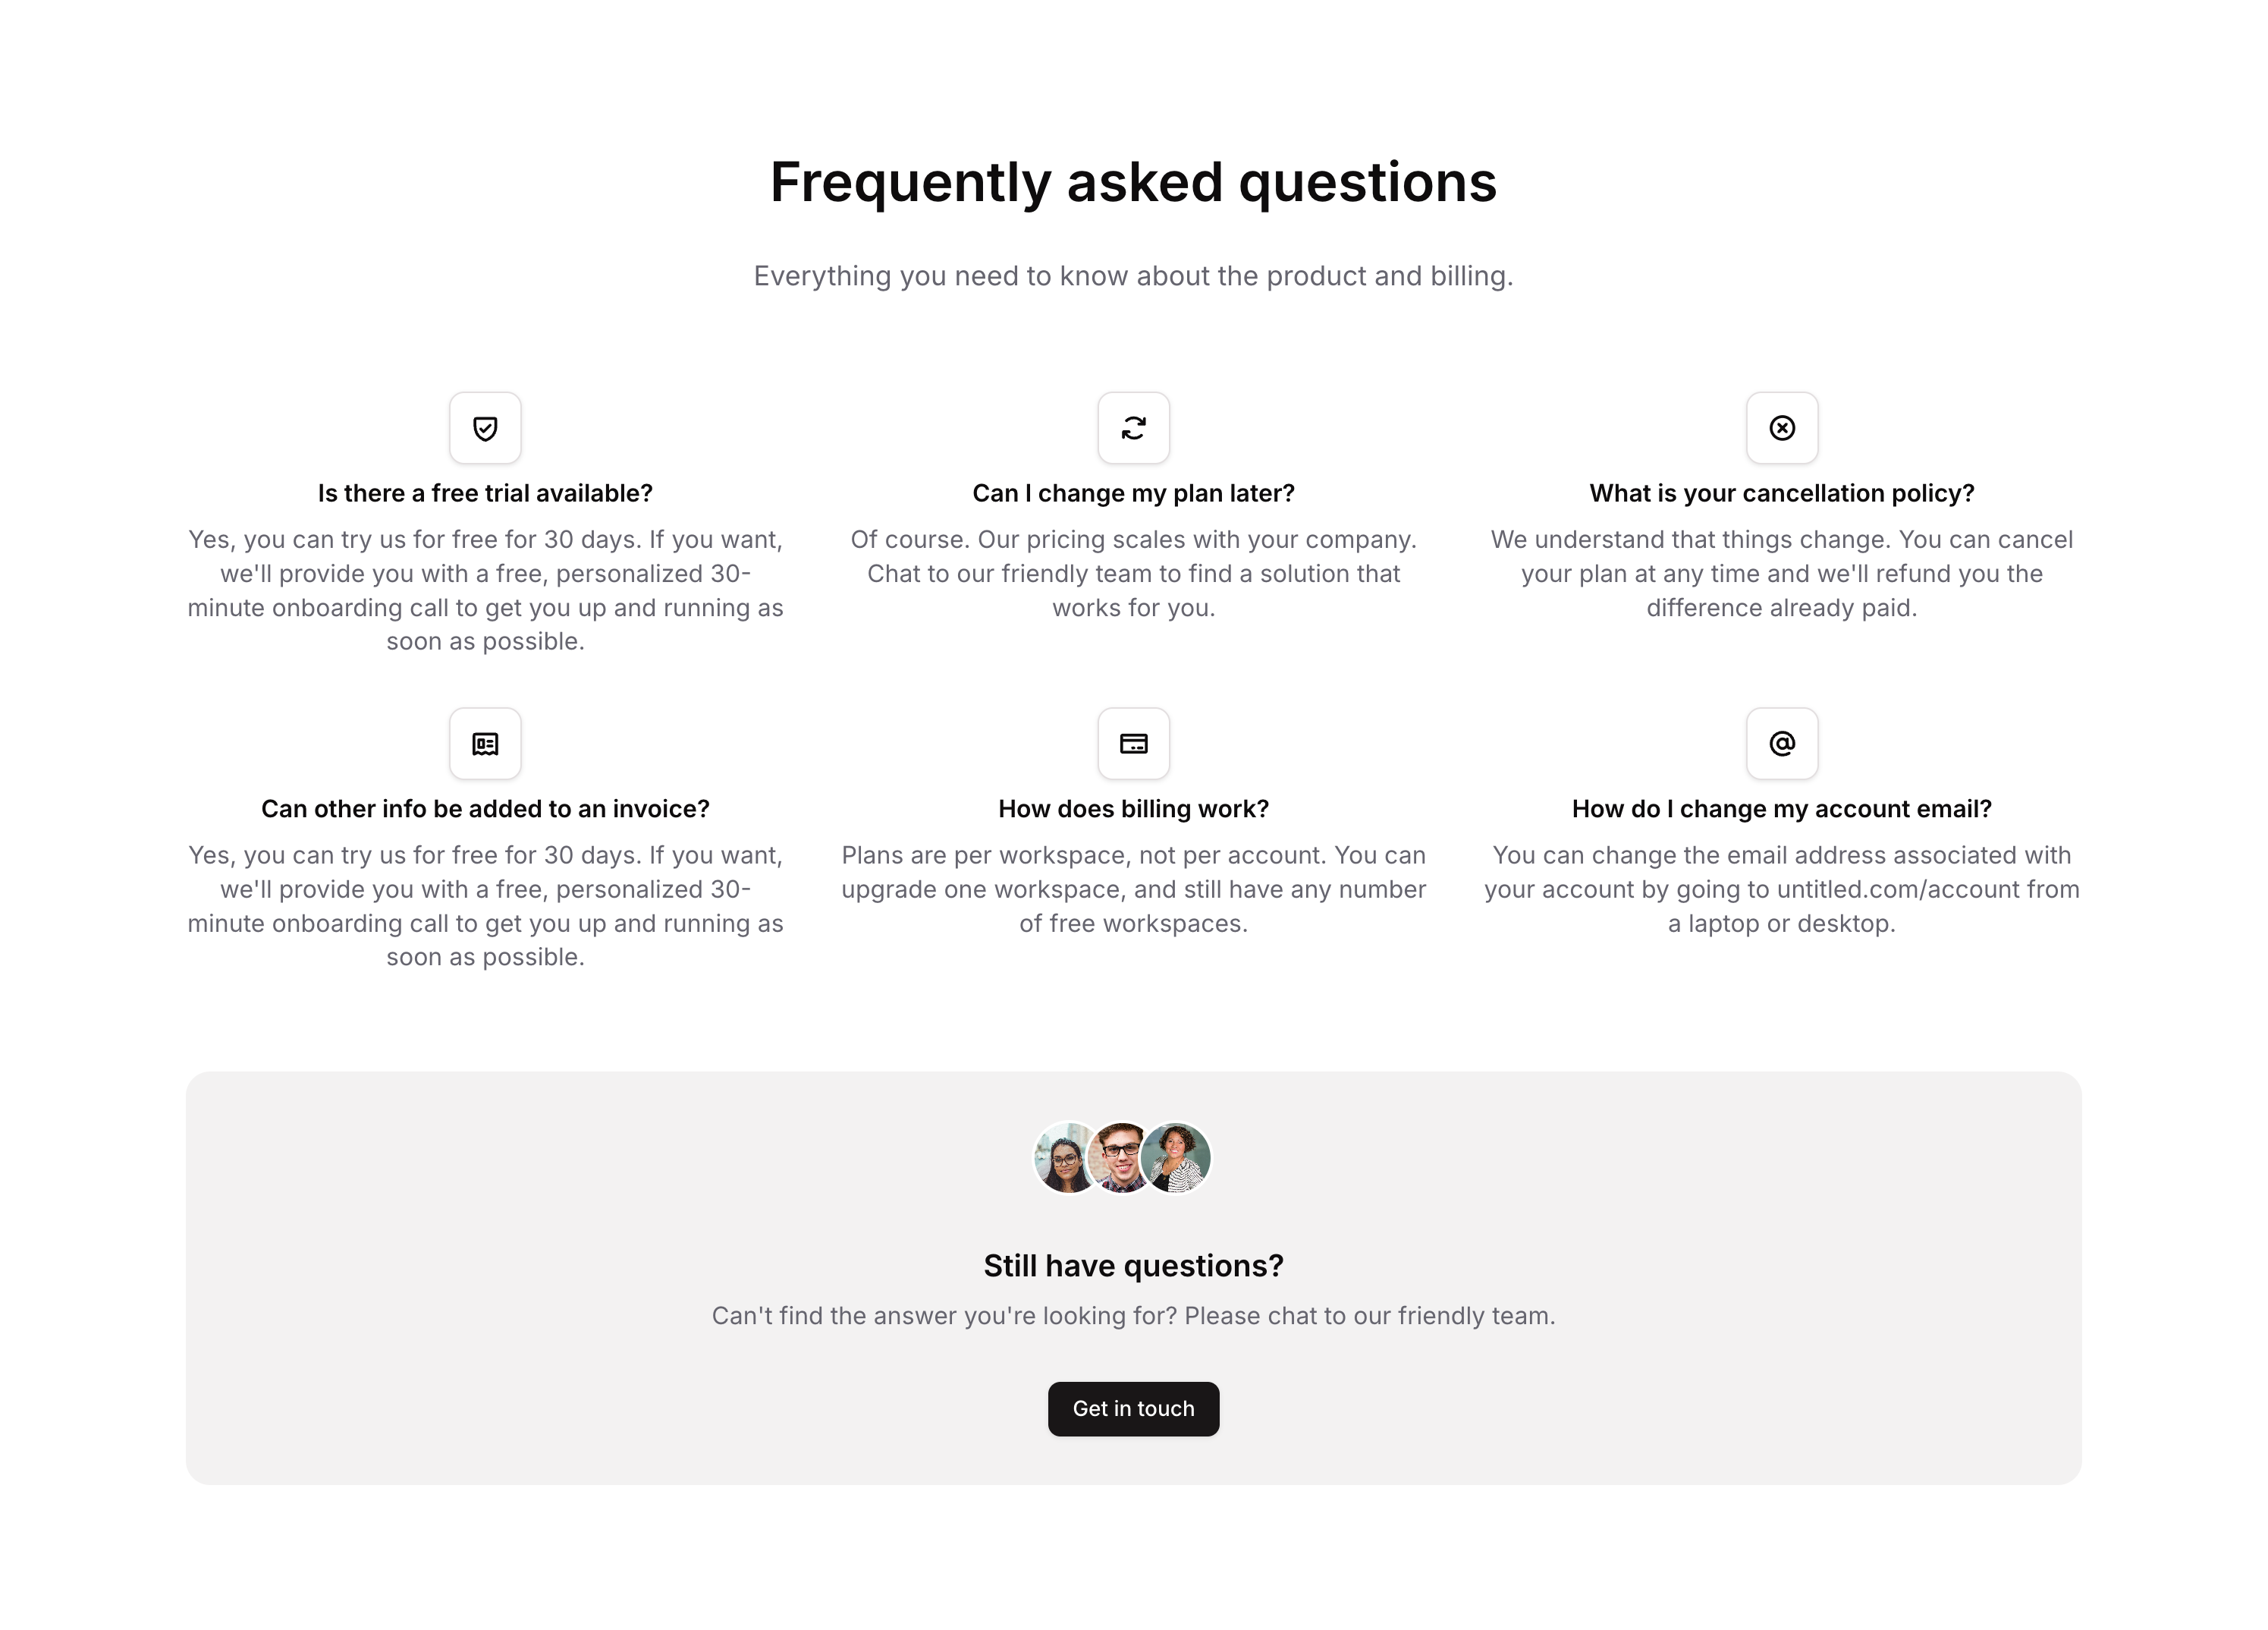This screenshot has height=1630, width=2268.
Task: Click the "Frequently asked questions" page title
Action: (x=1133, y=182)
